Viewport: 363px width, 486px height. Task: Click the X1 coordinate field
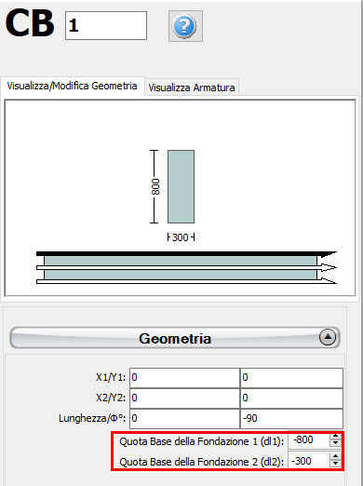click(x=184, y=378)
